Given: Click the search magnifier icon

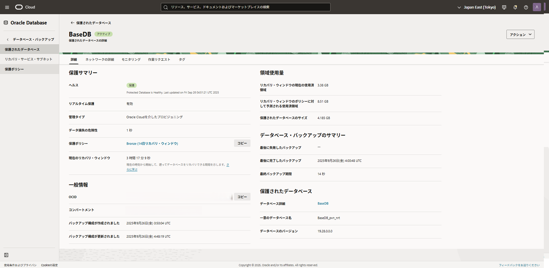Looking at the screenshot, I should coord(165,7).
